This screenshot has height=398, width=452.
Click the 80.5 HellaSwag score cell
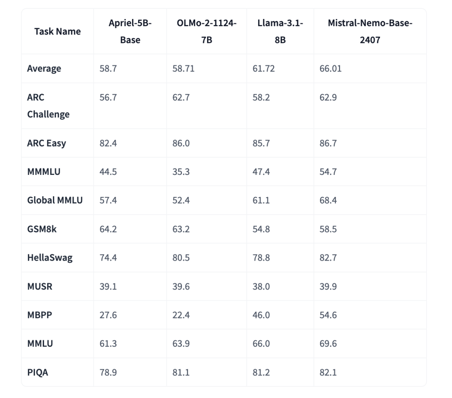pos(181,258)
